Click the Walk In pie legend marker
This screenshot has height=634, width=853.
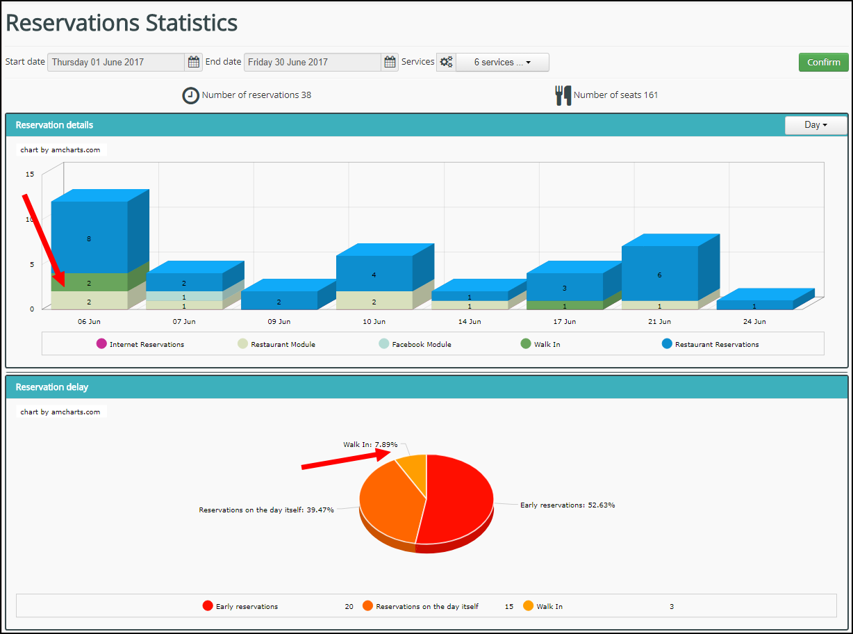(x=528, y=606)
